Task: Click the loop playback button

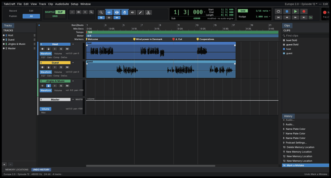Action: tap(278, 11)
